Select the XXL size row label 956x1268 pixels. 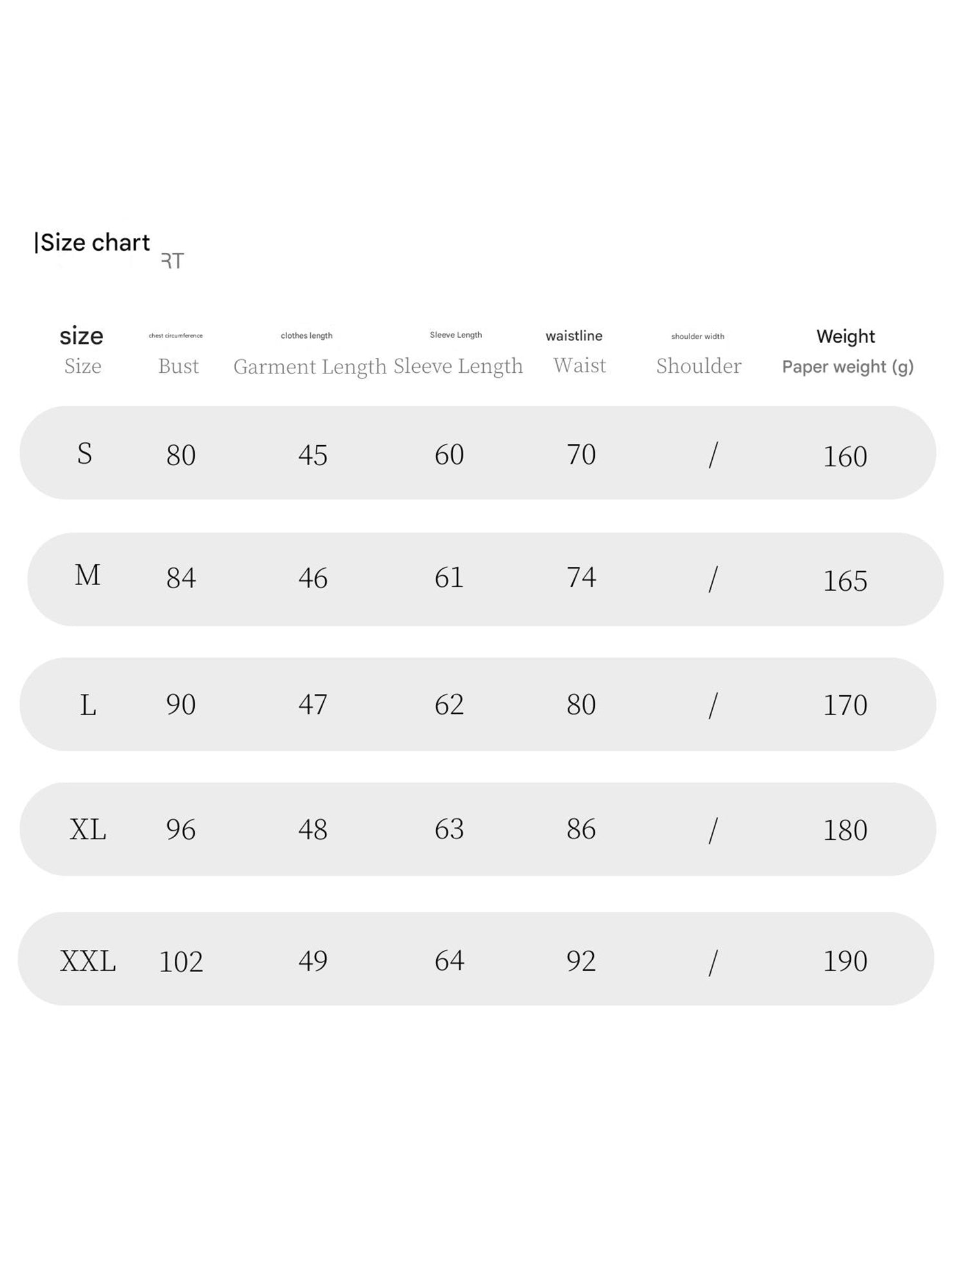coord(88,961)
